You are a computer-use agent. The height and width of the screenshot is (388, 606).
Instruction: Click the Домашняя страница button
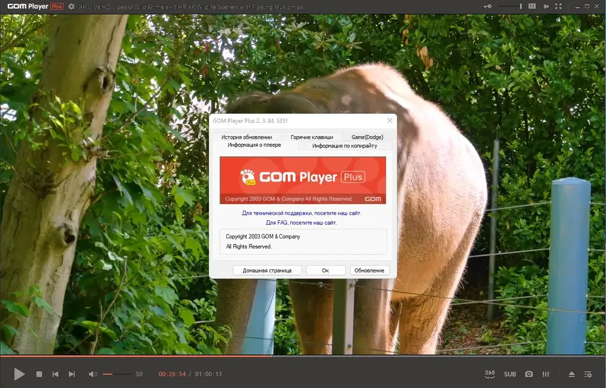coord(267,270)
